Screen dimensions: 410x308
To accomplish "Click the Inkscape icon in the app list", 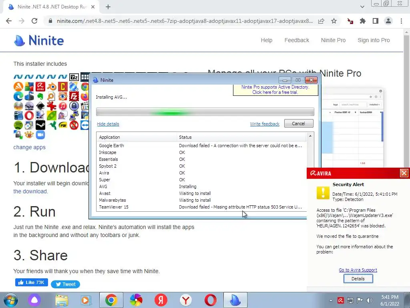I will coord(40,106).
